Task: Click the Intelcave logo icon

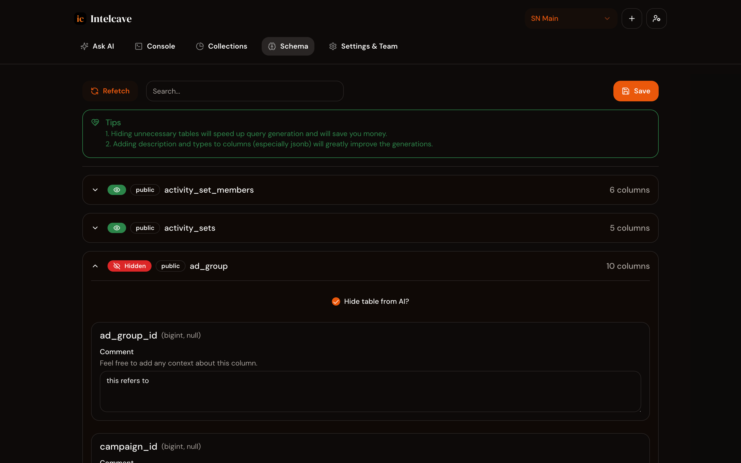Action: [80, 19]
